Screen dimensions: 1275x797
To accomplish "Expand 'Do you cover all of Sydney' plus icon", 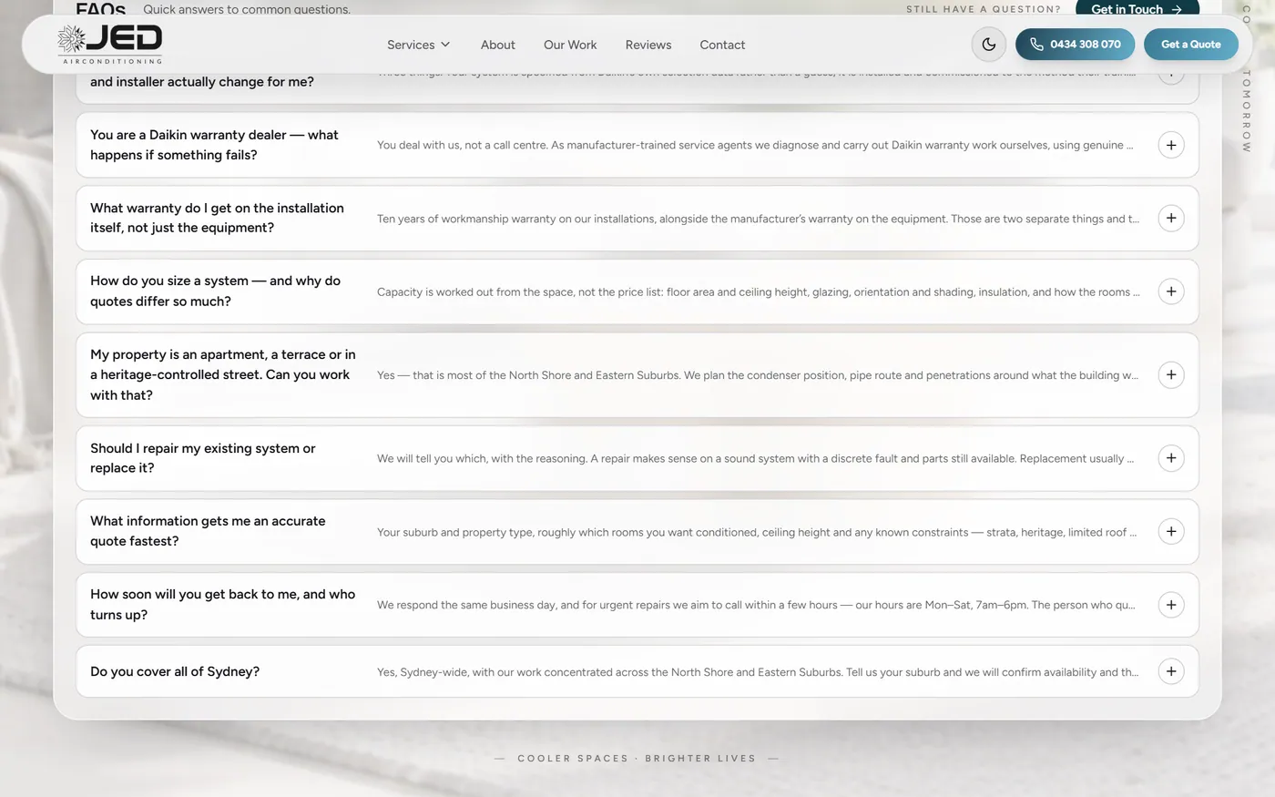I will pyautogui.click(x=1171, y=671).
